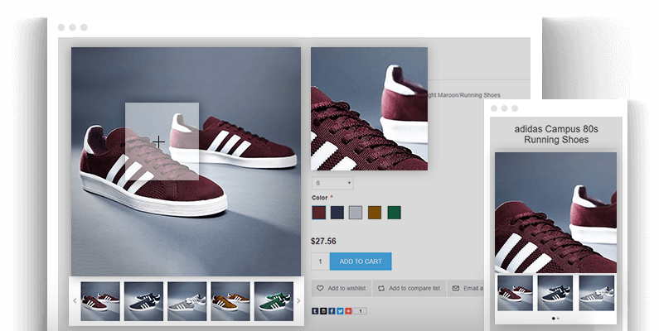The height and width of the screenshot is (331, 659).
Task: Pick the green color swatch
Action: point(394,213)
